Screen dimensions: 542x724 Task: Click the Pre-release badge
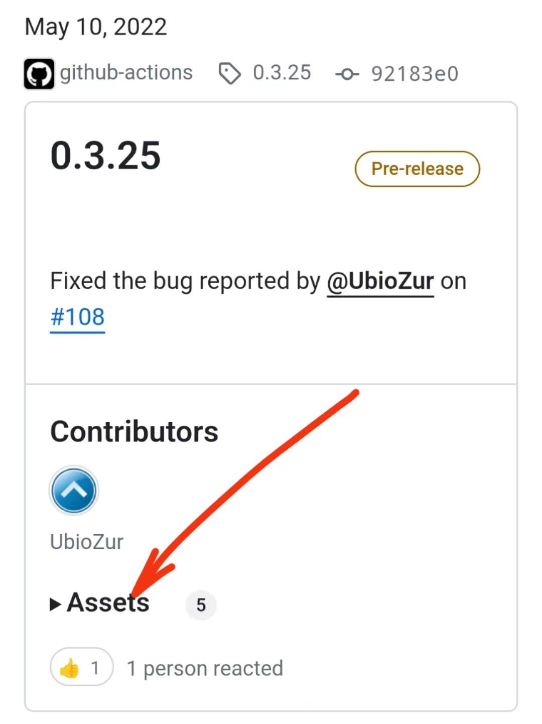(417, 169)
